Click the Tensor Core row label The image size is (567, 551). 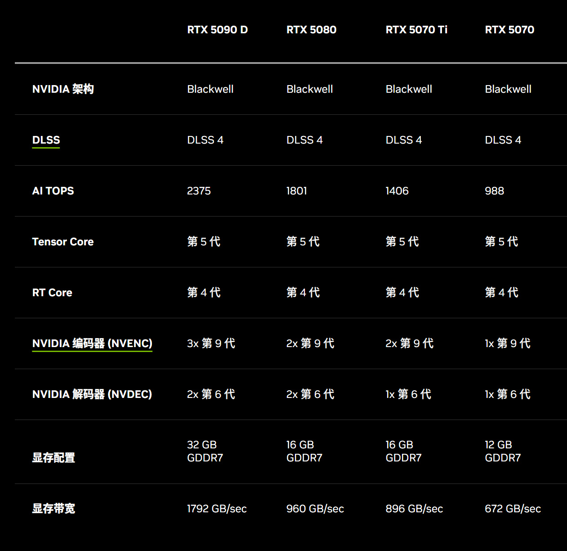(63, 242)
